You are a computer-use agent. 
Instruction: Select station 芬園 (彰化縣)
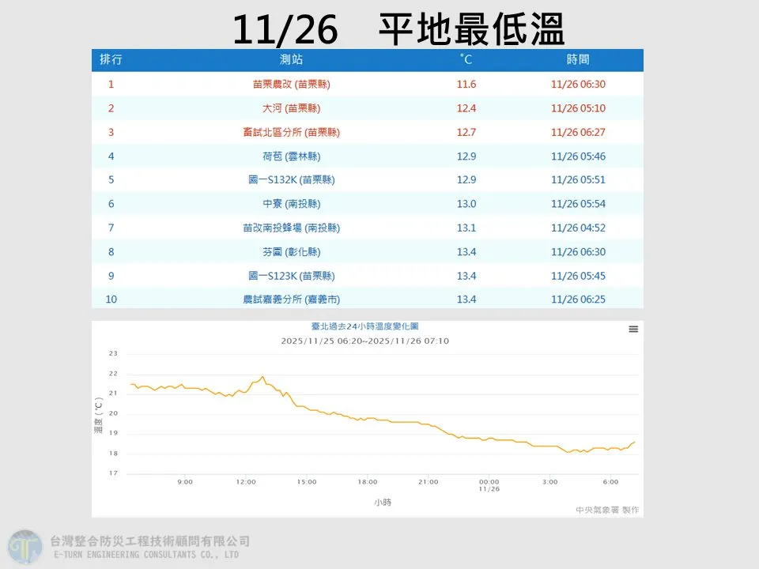click(x=293, y=251)
